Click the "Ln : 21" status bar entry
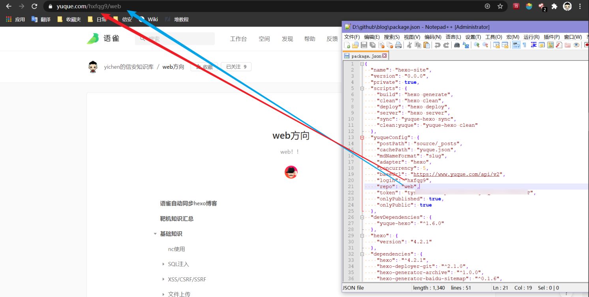 coord(501,288)
